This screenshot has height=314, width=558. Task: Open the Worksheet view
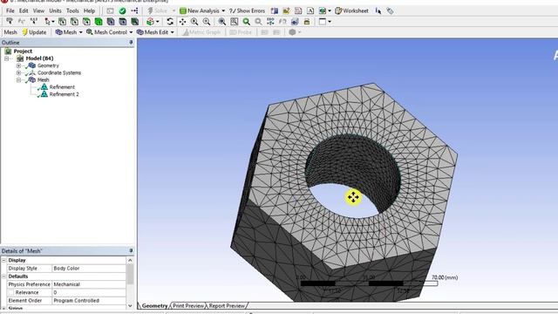(352, 10)
